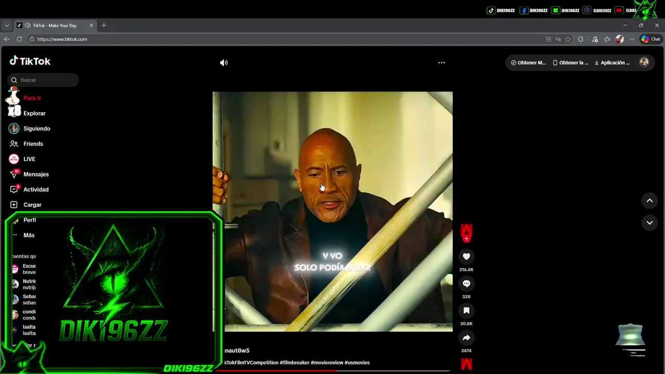Open the browser profile avatar
This screenshot has height=374, width=665.
click(619, 39)
